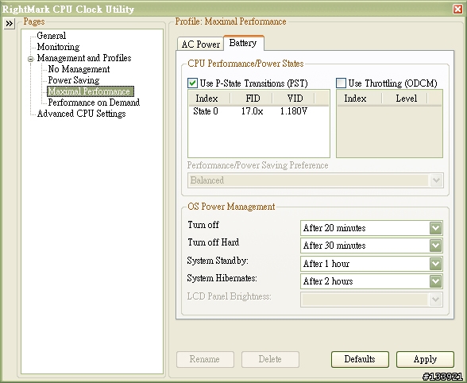Screen dimensions: 467x383
Task: Click the VID column header
Action: coord(294,99)
